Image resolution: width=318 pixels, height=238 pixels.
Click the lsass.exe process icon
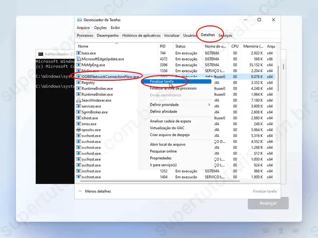point(78,53)
